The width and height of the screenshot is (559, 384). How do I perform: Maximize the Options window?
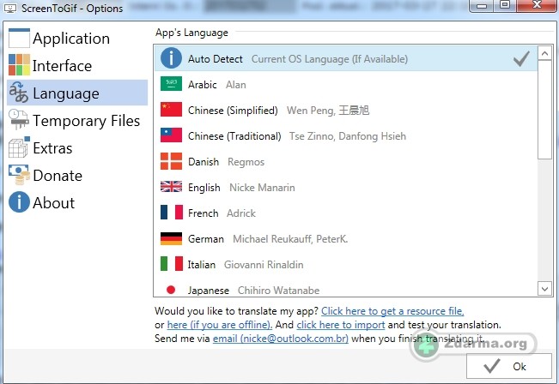505,5
